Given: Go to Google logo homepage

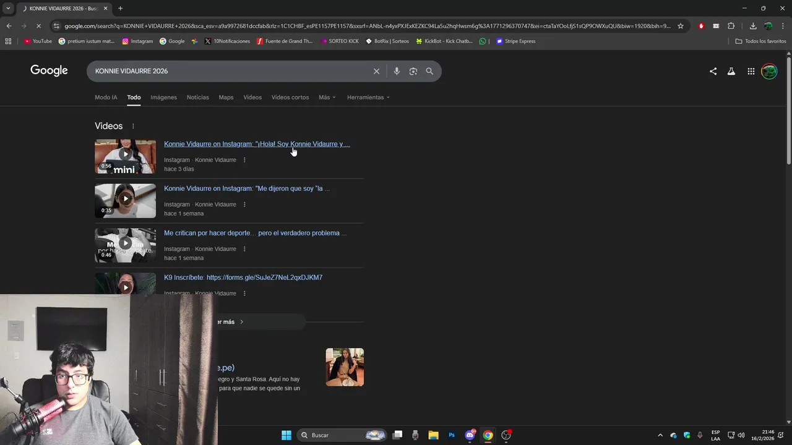Looking at the screenshot, I should [x=49, y=70].
